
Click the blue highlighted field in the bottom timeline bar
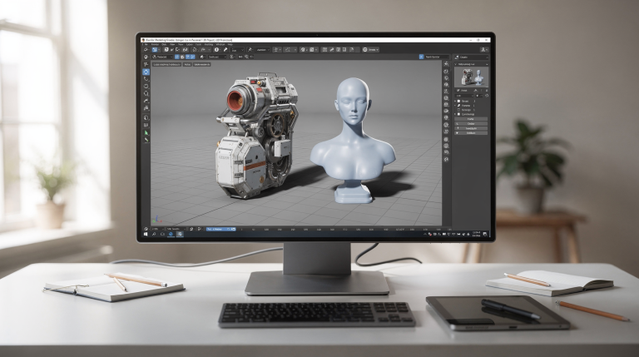click(x=220, y=229)
